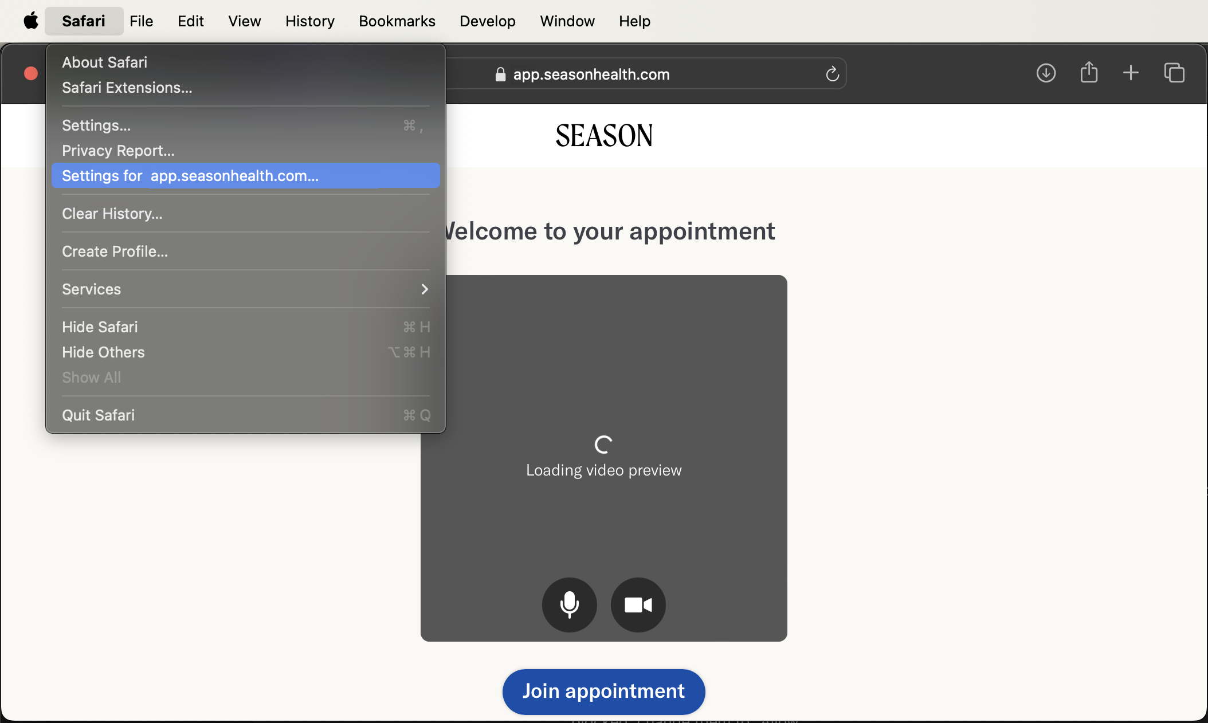Open the Help menu
Screen dimensions: 1208x723
point(634,21)
